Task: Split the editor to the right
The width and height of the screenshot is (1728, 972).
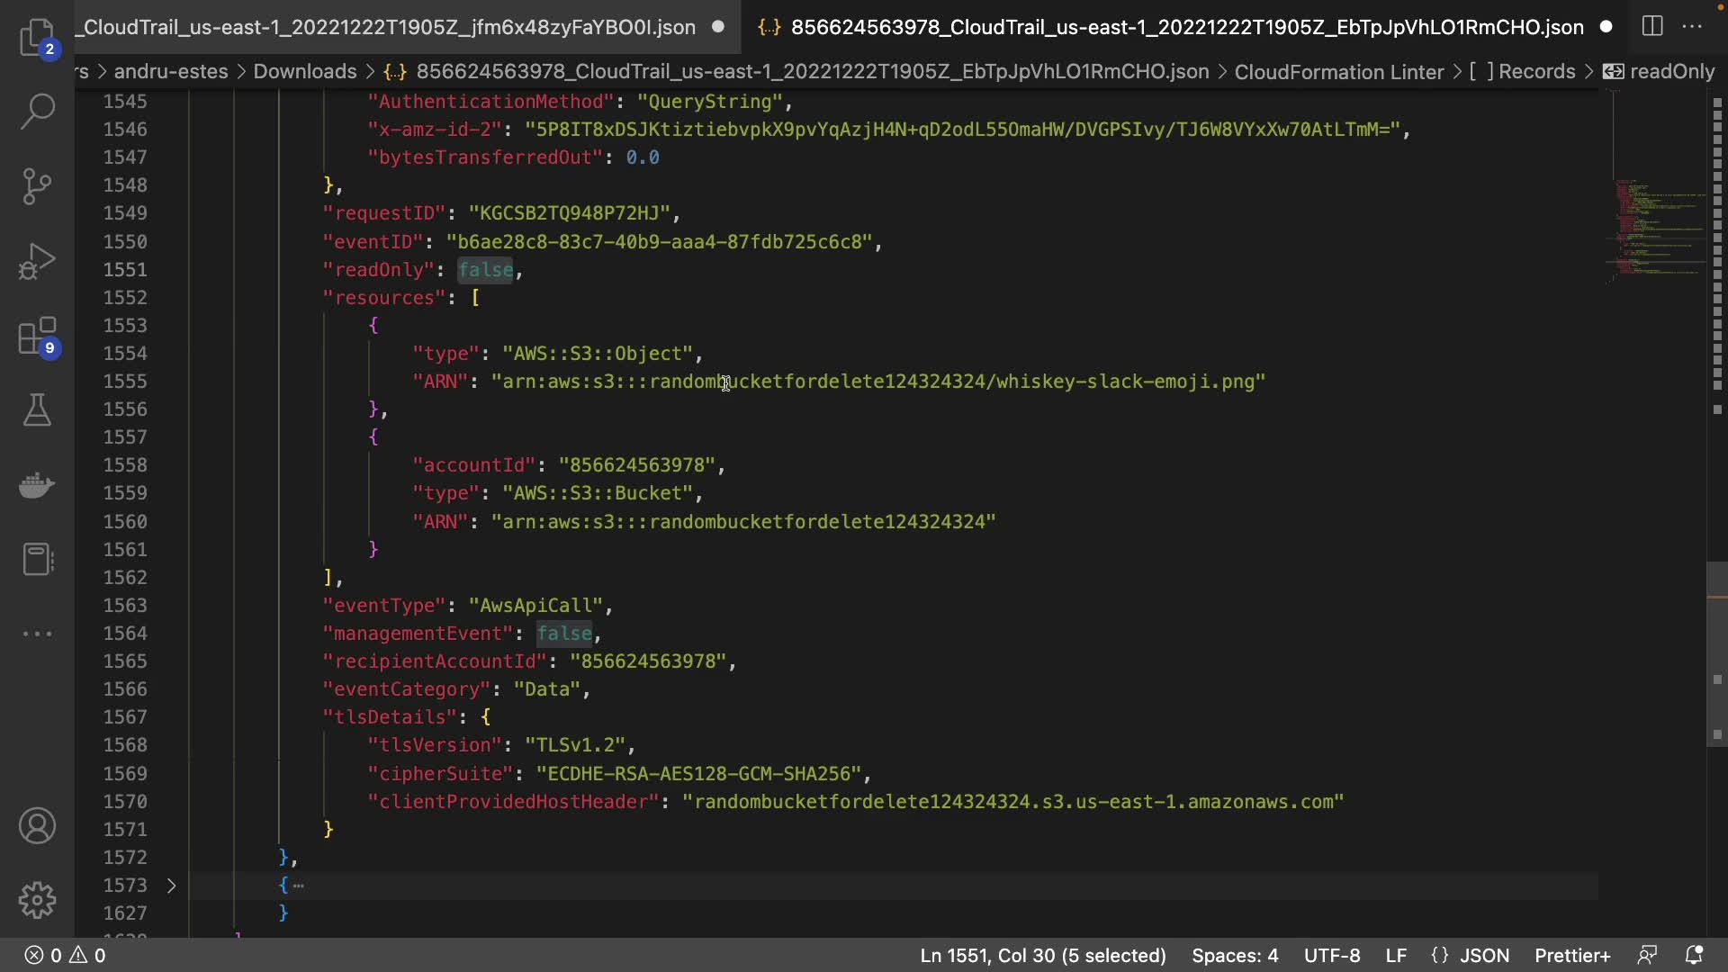Action: [x=1652, y=27]
